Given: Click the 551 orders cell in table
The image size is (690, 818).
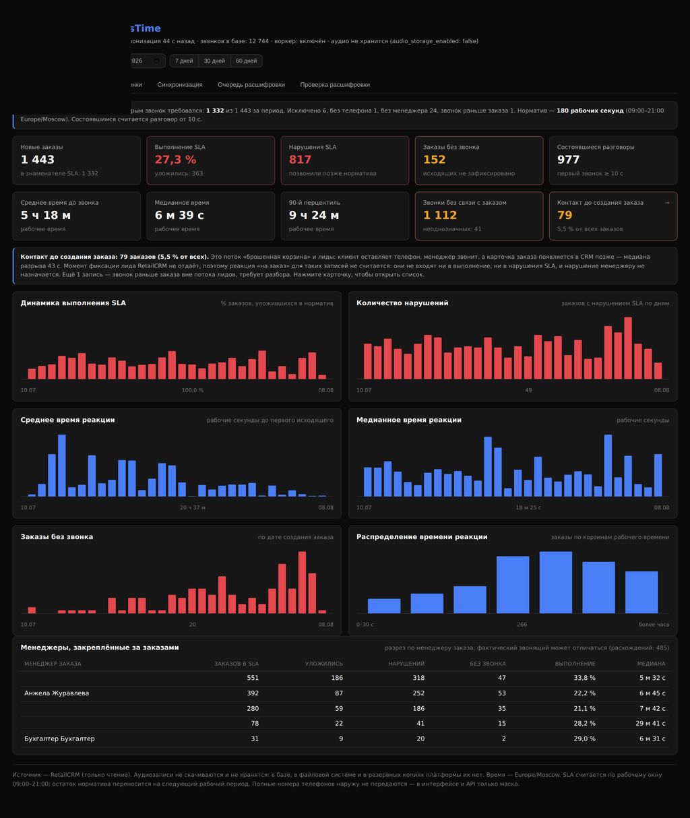Looking at the screenshot, I should [253, 678].
